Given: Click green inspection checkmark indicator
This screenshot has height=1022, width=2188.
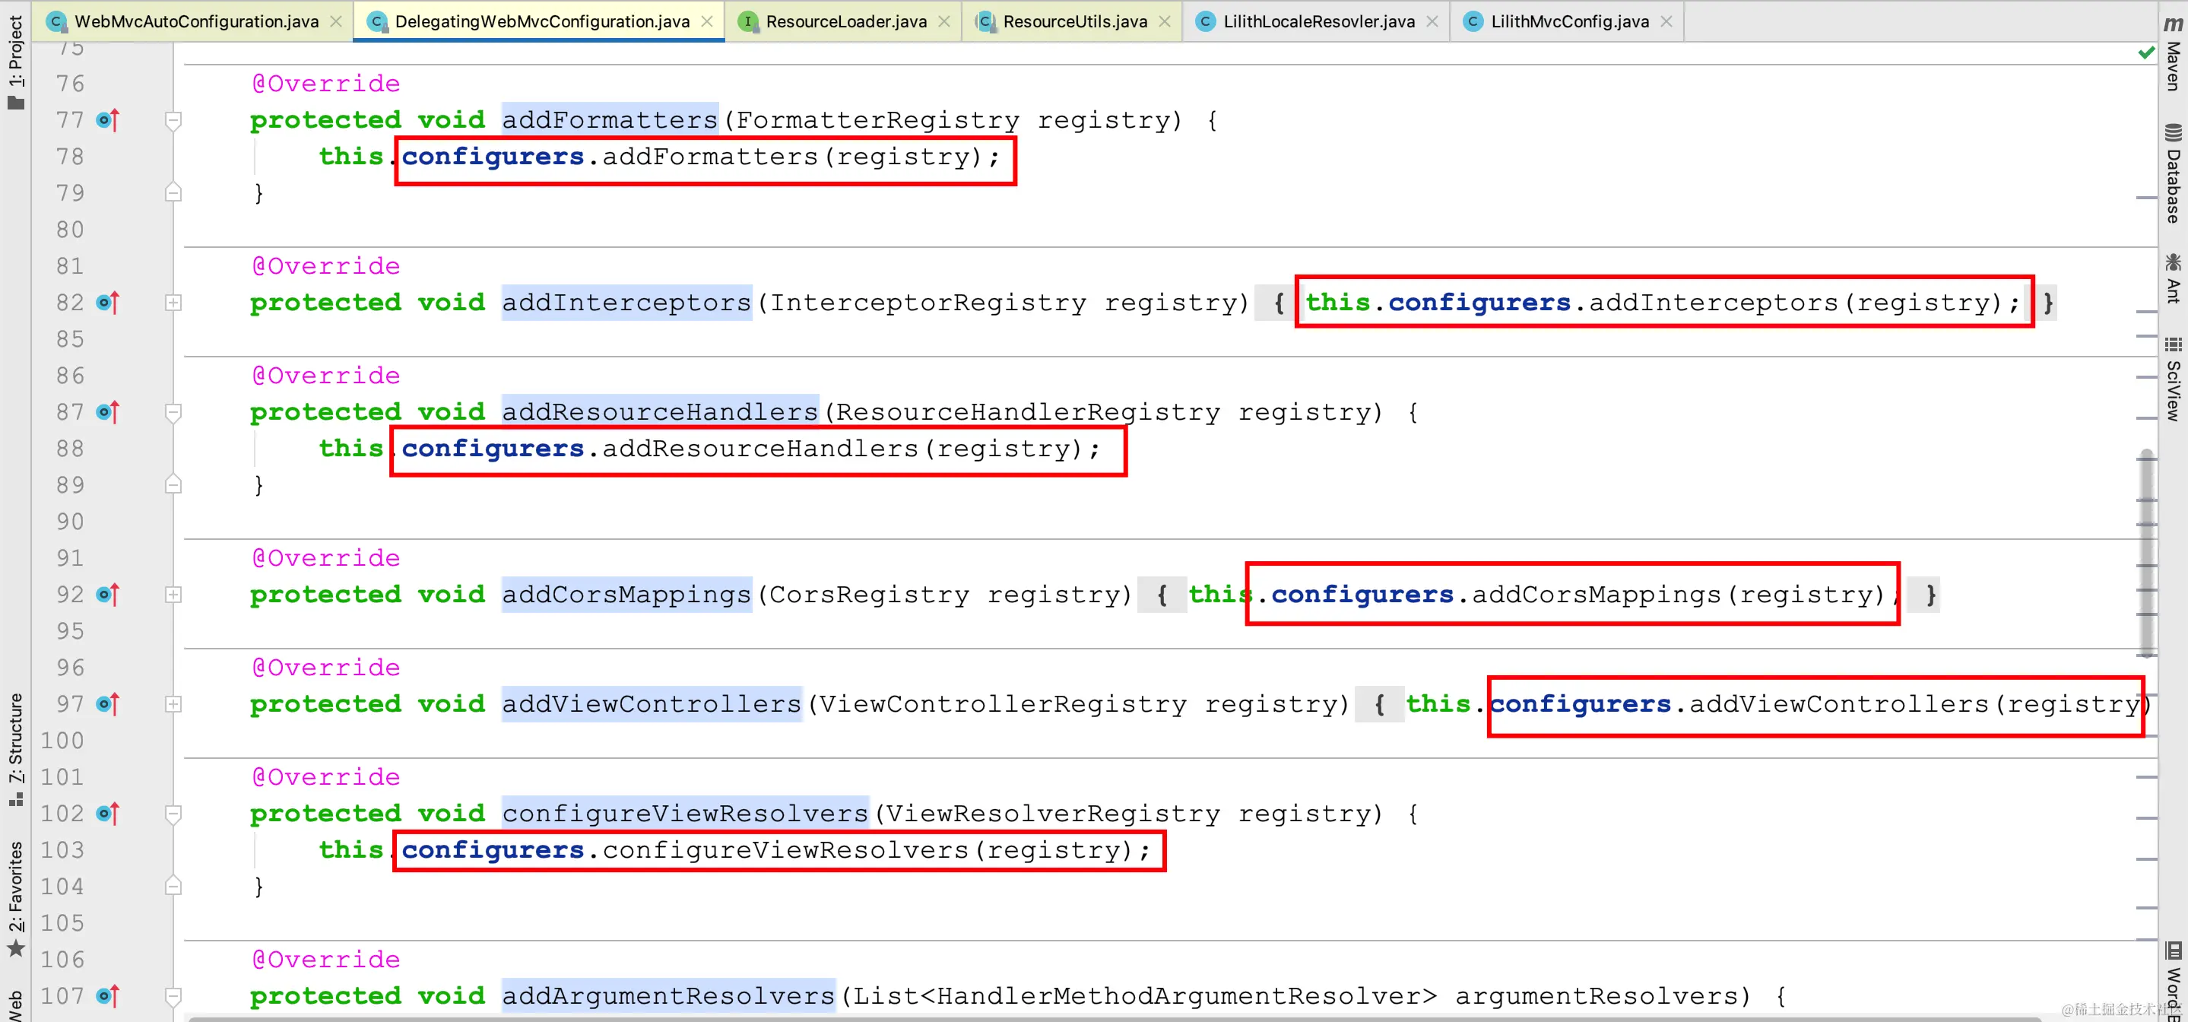Looking at the screenshot, I should coord(2146,52).
